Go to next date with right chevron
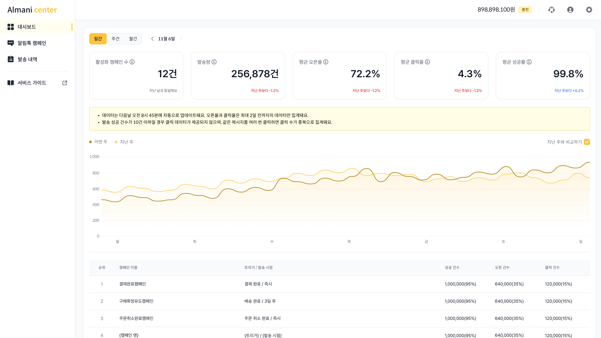This screenshot has width=601, height=338. point(181,39)
